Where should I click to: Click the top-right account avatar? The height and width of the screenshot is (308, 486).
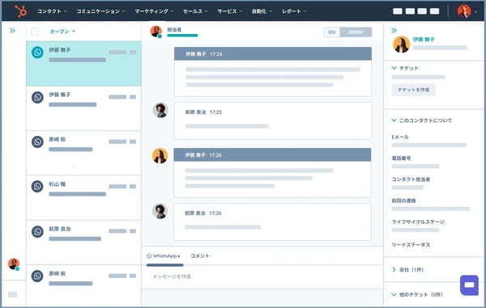click(x=464, y=11)
